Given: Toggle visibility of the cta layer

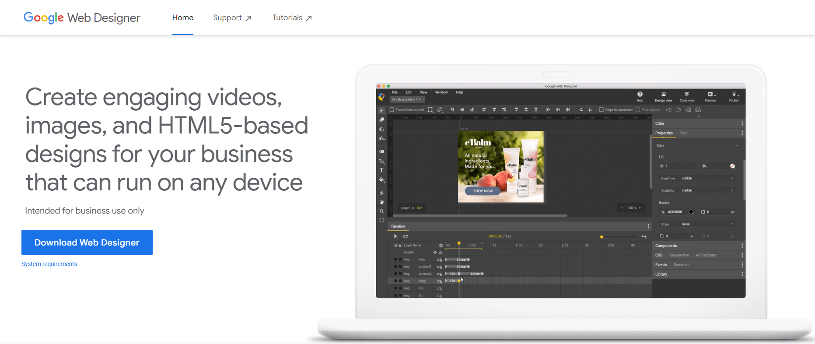Looking at the screenshot, I should pos(395,288).
